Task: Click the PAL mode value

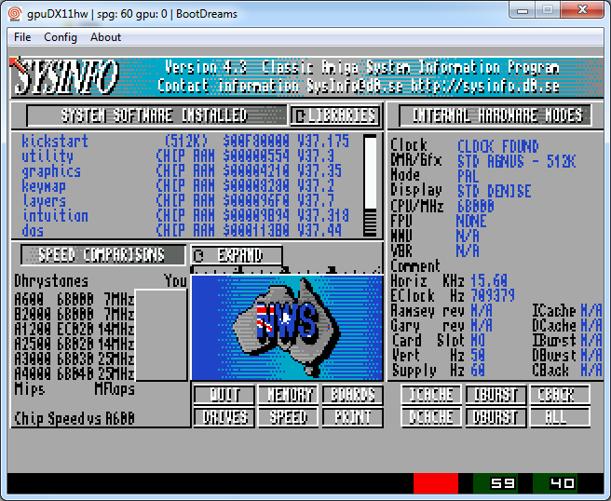Action: point(468,176)
